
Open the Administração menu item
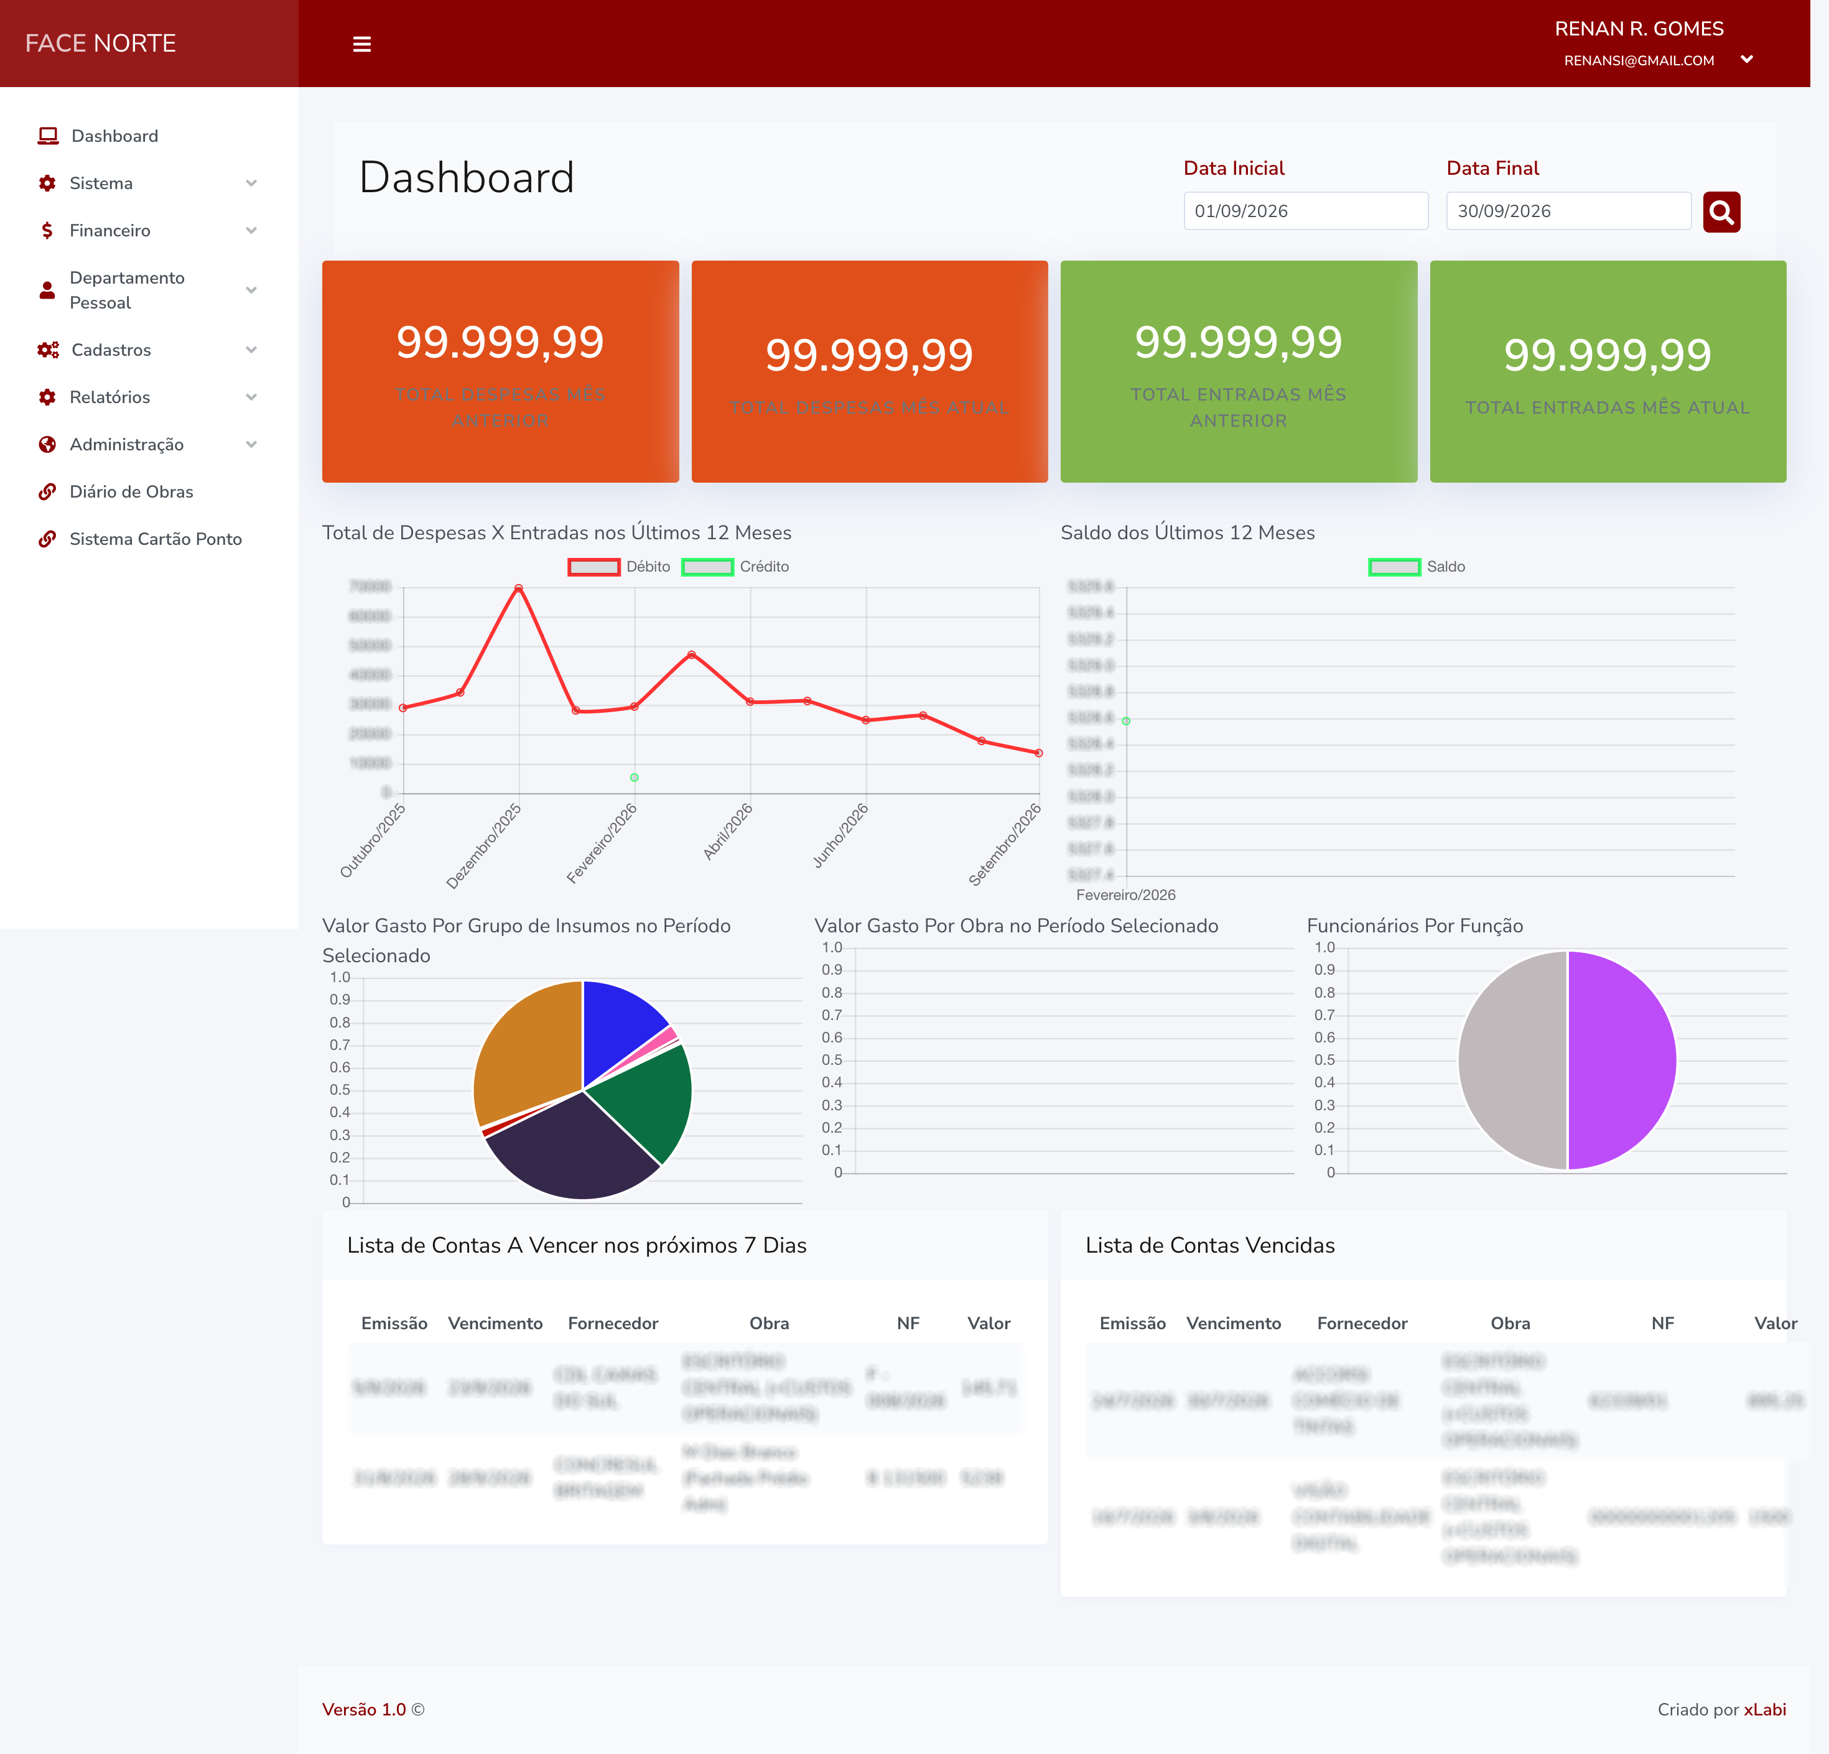(149, 445)
